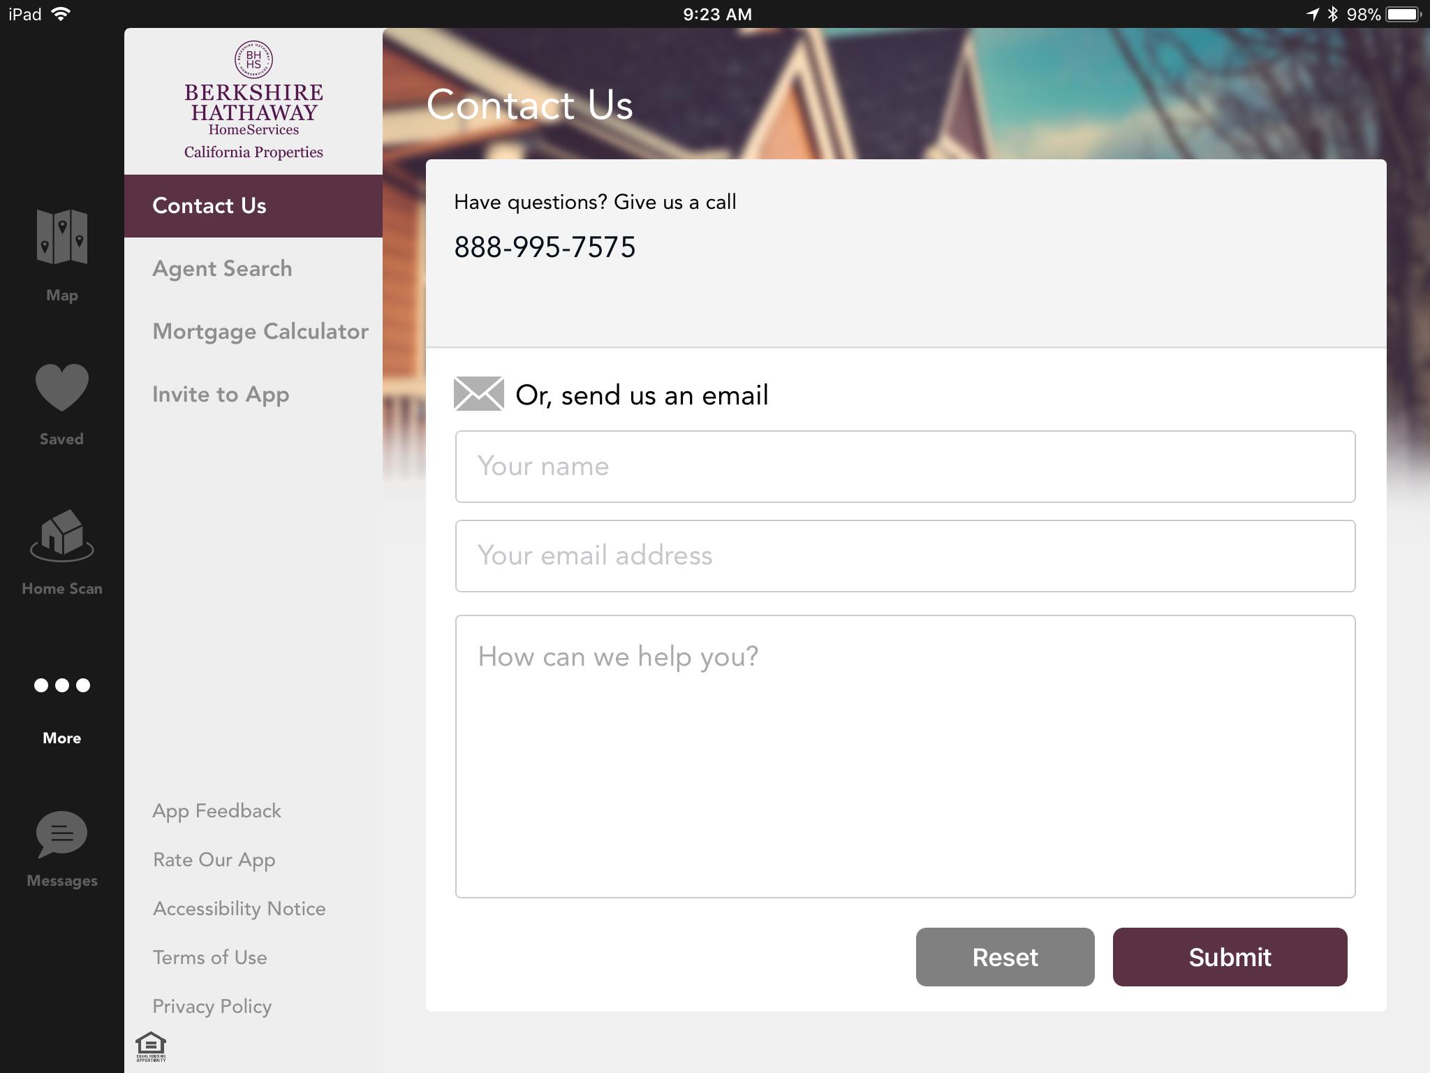Open the App Feedback link
Screen dimensions: 1430x1073
217,811
